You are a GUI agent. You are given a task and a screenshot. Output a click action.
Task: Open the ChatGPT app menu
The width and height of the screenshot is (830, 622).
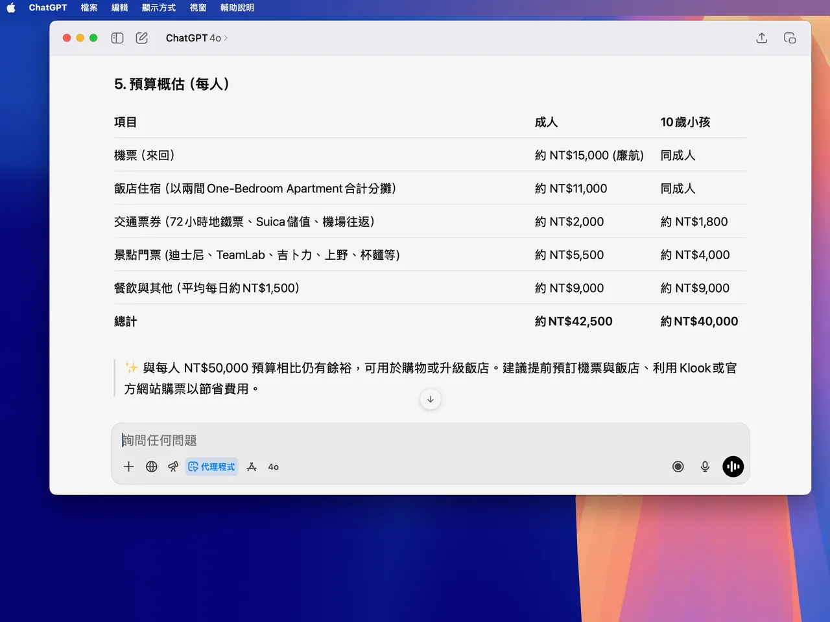click(x=48, y=8)
